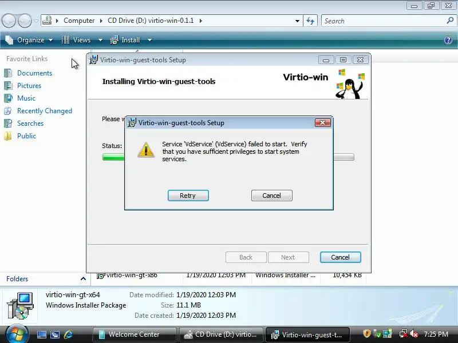Click the yellow warning triangle icon

click(x=146, y=150)
